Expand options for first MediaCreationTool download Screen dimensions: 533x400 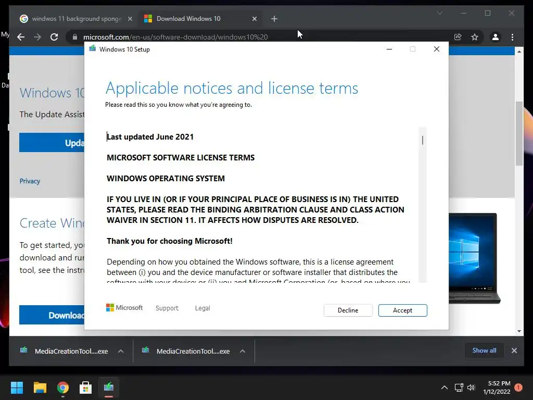pos(121,351)
